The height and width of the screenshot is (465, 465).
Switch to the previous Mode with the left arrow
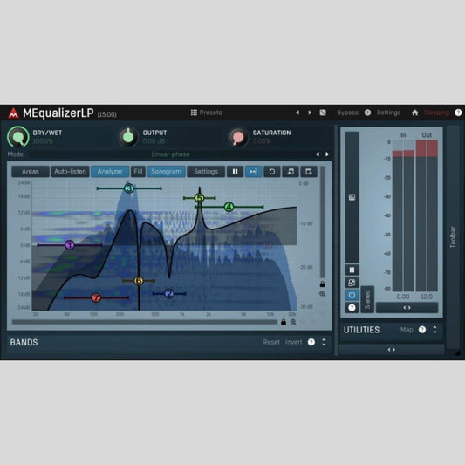[x=318, y=154]
